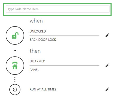Click the divider line under DISARMED
The width and height of the screenshot is (116, 98).
65,66
